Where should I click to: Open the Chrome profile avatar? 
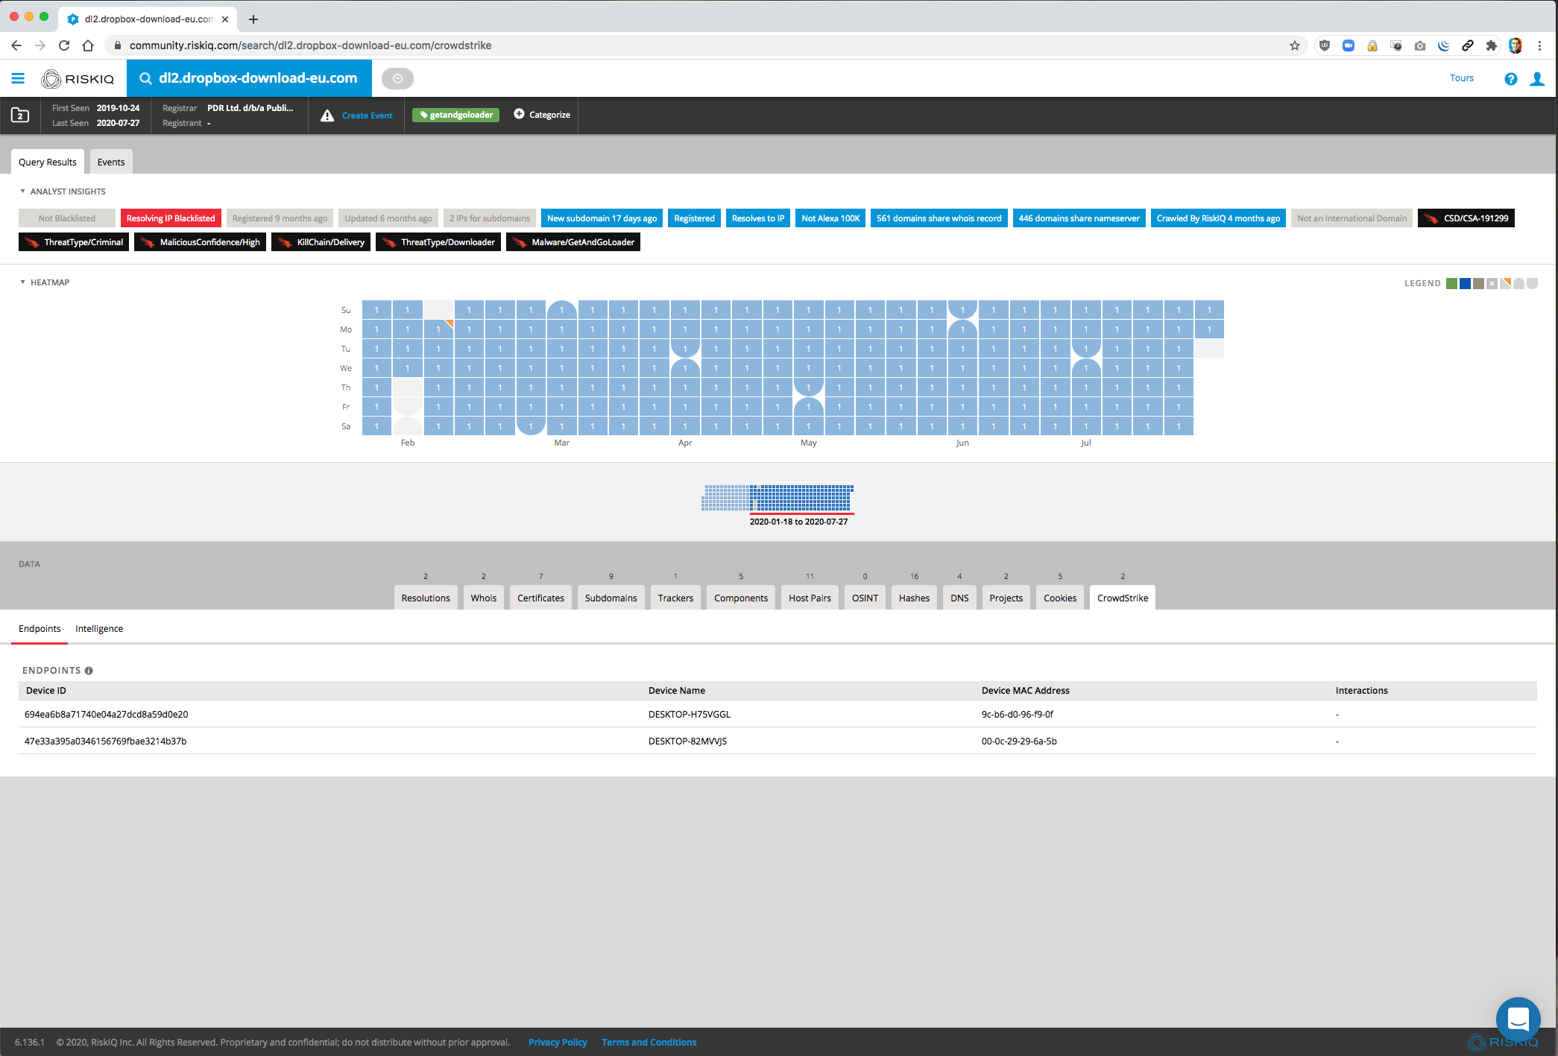click(1516, 45)
